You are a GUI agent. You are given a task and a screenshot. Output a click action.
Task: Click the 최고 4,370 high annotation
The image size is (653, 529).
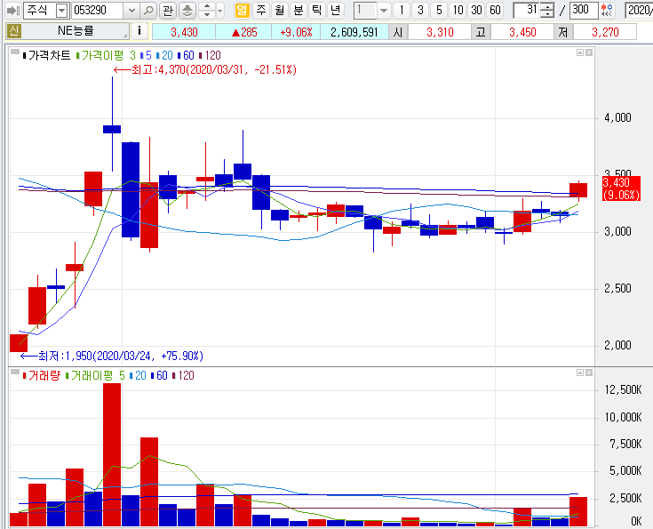tap(205, 69)
